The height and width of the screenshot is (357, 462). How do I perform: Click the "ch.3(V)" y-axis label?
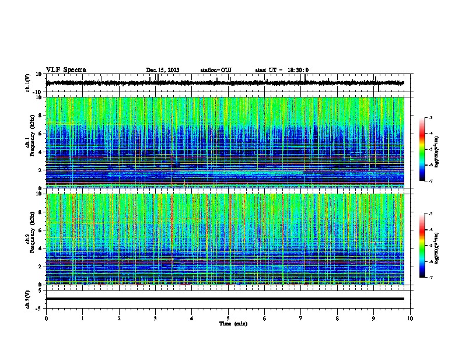(x=28, y=299)
